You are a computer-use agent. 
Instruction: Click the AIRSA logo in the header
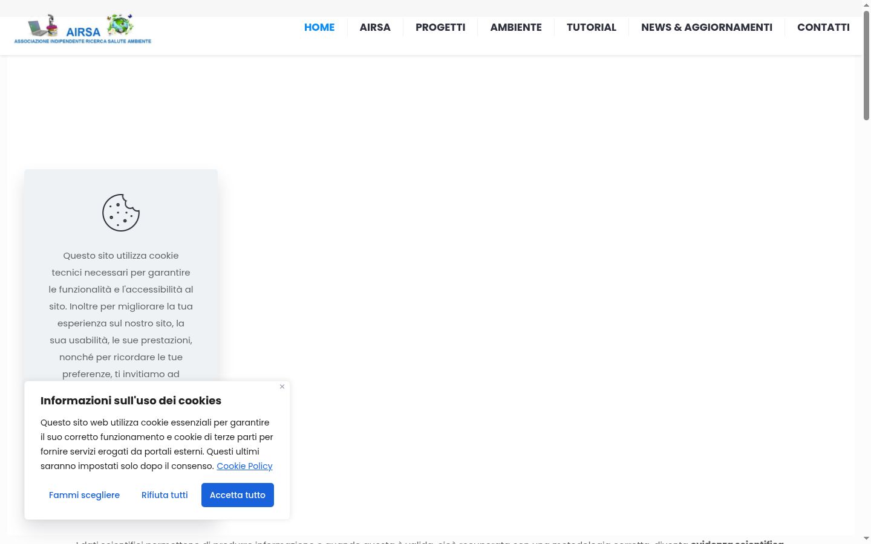coord(83,29)
